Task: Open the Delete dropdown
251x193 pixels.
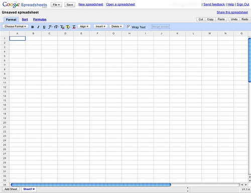Action: click(116, 27)
